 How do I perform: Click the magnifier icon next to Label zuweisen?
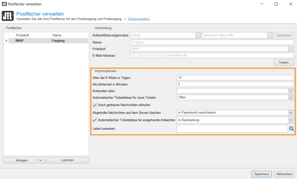291,129
